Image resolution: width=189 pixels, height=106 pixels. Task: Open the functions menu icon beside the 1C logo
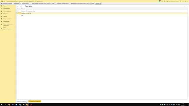[x=5, y=1]
